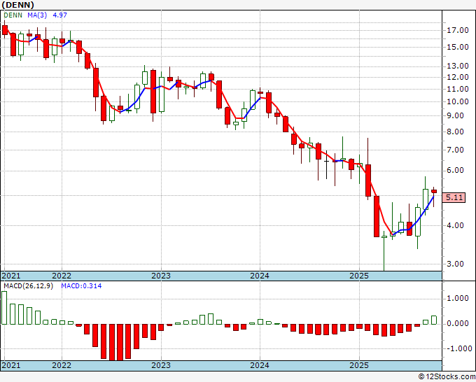Click 2025 on MACD panel time axis
This screenshot has width=476, height=382.
tap(359, 365)
